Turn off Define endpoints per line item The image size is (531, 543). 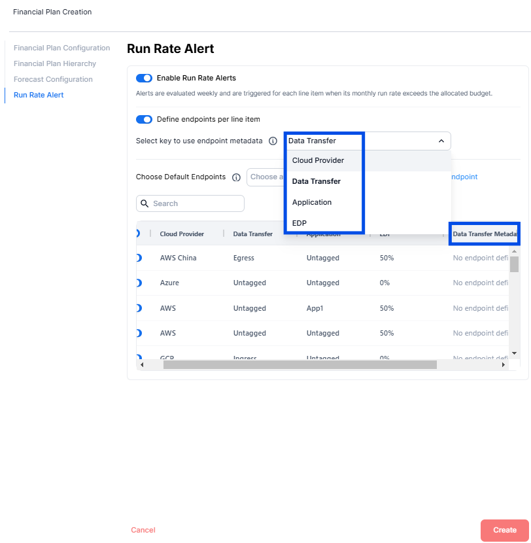(x=144, y=120)
